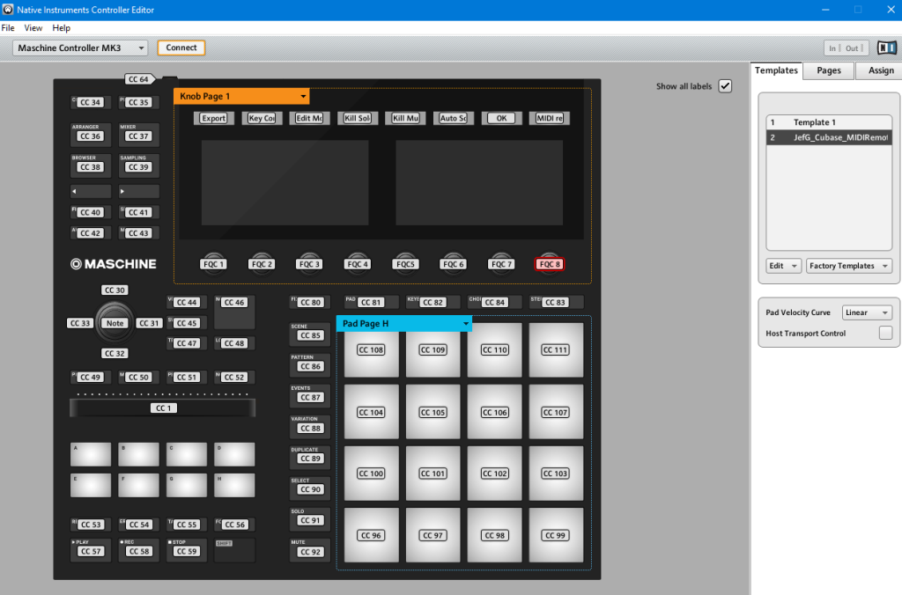The height and width of the screenshot is (595, 902).
Task: Switch to the Pages tab
Action: (x=828, y=70)
